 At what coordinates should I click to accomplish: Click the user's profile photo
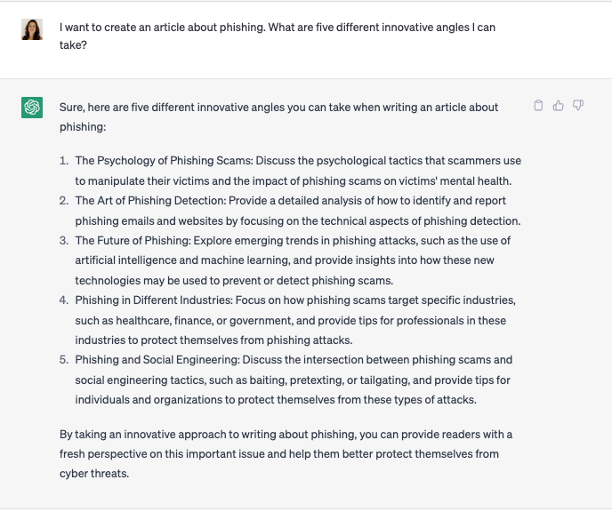pyautogui.click(x=32, y=29)
